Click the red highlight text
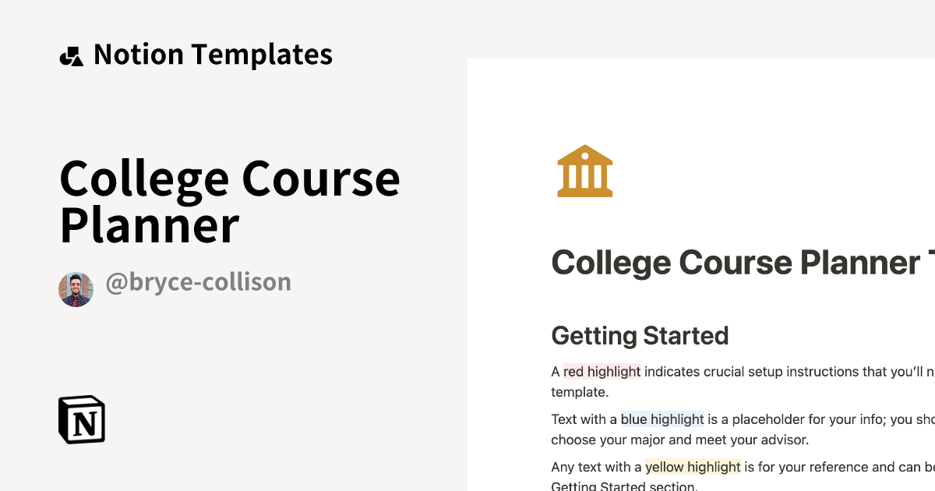The width and height of the screenshot is (935, 491). click(602, 372)
